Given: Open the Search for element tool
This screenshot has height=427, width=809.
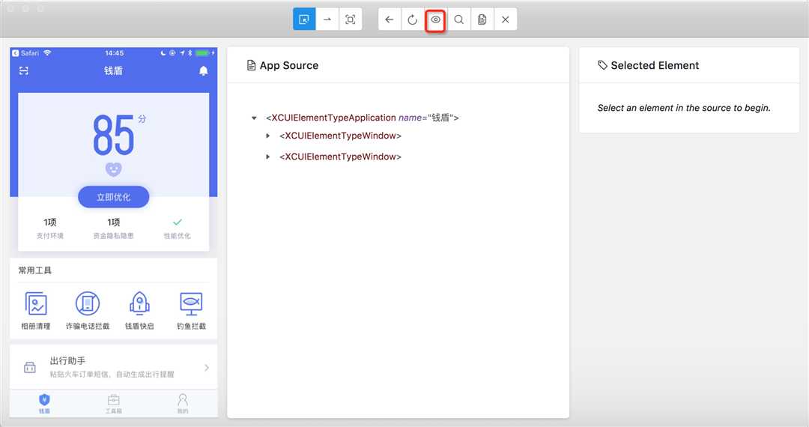Looking at the screenshot, I should 458,19.
